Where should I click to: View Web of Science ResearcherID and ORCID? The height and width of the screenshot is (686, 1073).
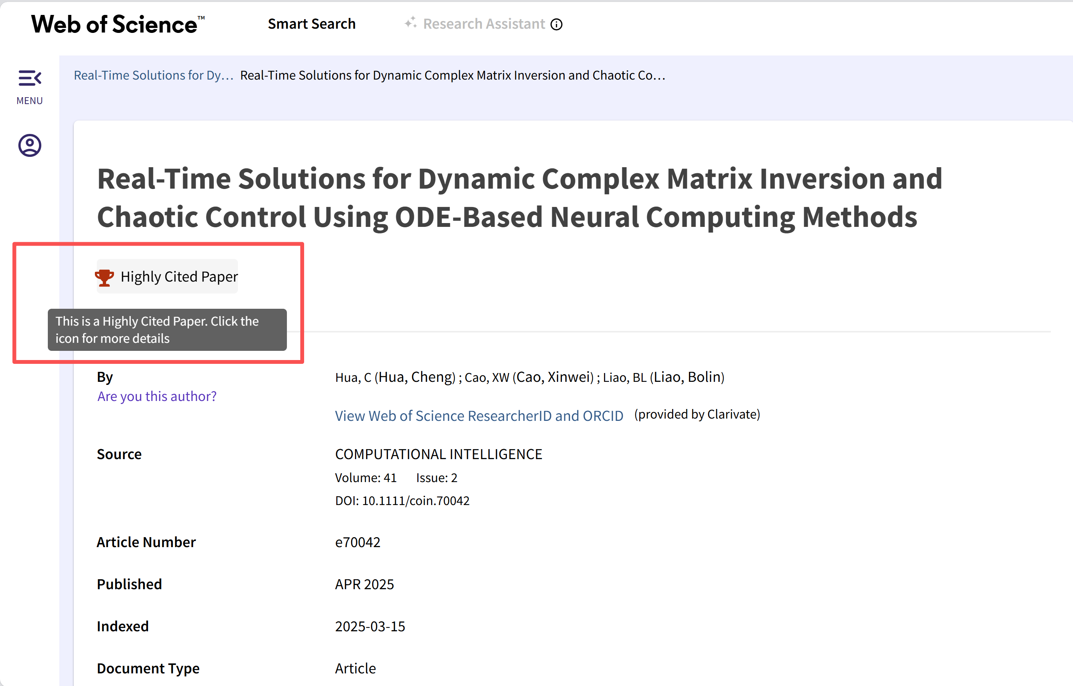(479, 416)
